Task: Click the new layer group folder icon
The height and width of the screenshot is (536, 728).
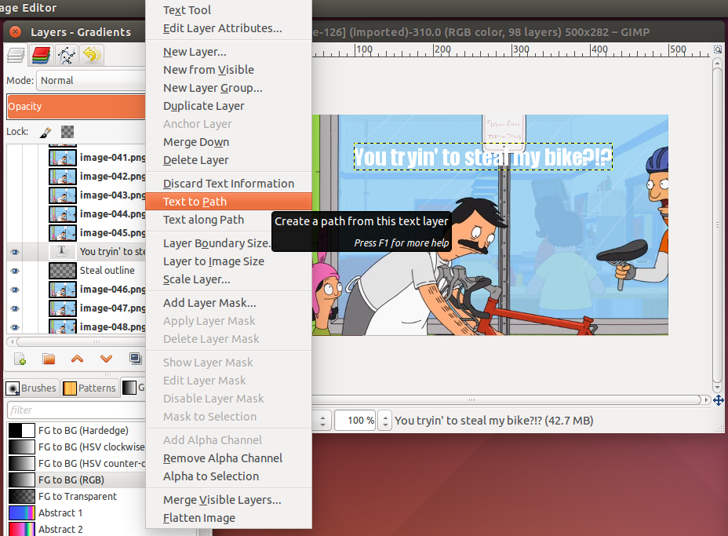Action: click(x=49, y=359)
